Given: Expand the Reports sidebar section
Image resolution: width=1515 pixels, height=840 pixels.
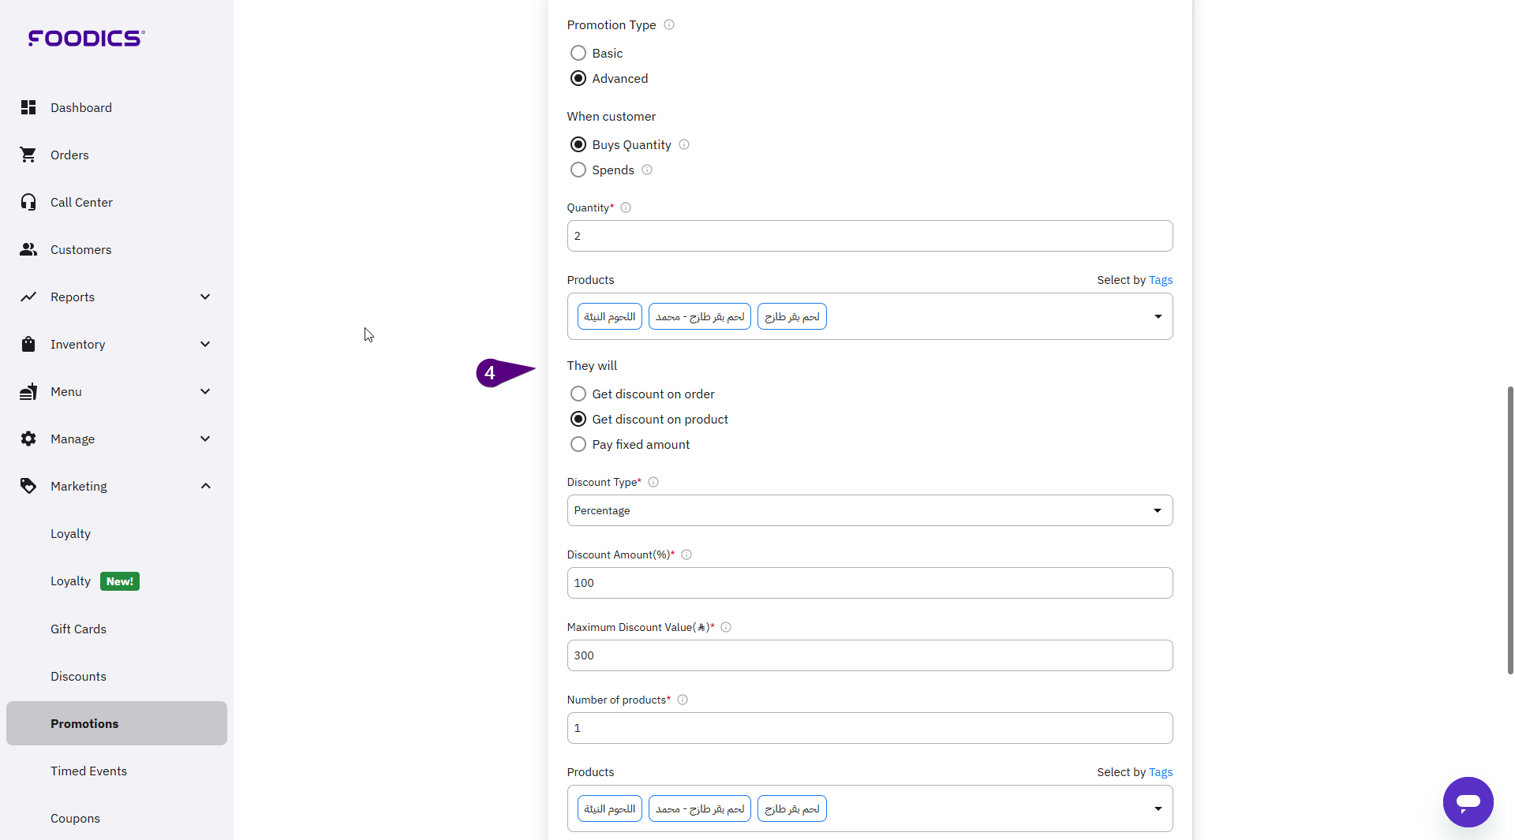Looking at the screenshot, I should click(x=205, y=297).
